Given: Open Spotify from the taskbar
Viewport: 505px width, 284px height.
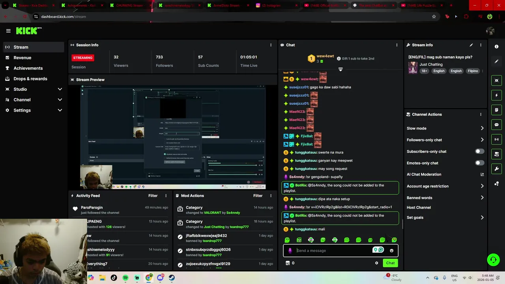Looking at the screenshot, I should pyautogui.click(x=125, y=278).
